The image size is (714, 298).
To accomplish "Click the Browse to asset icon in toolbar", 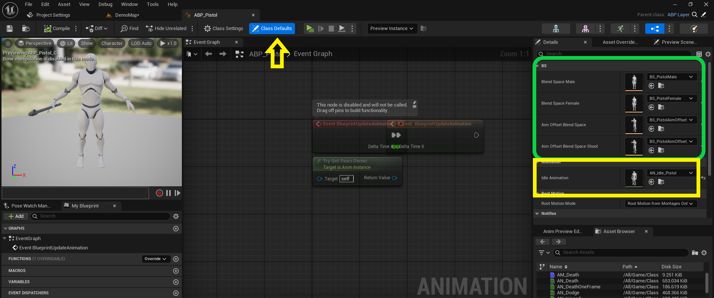I will 26,29.
